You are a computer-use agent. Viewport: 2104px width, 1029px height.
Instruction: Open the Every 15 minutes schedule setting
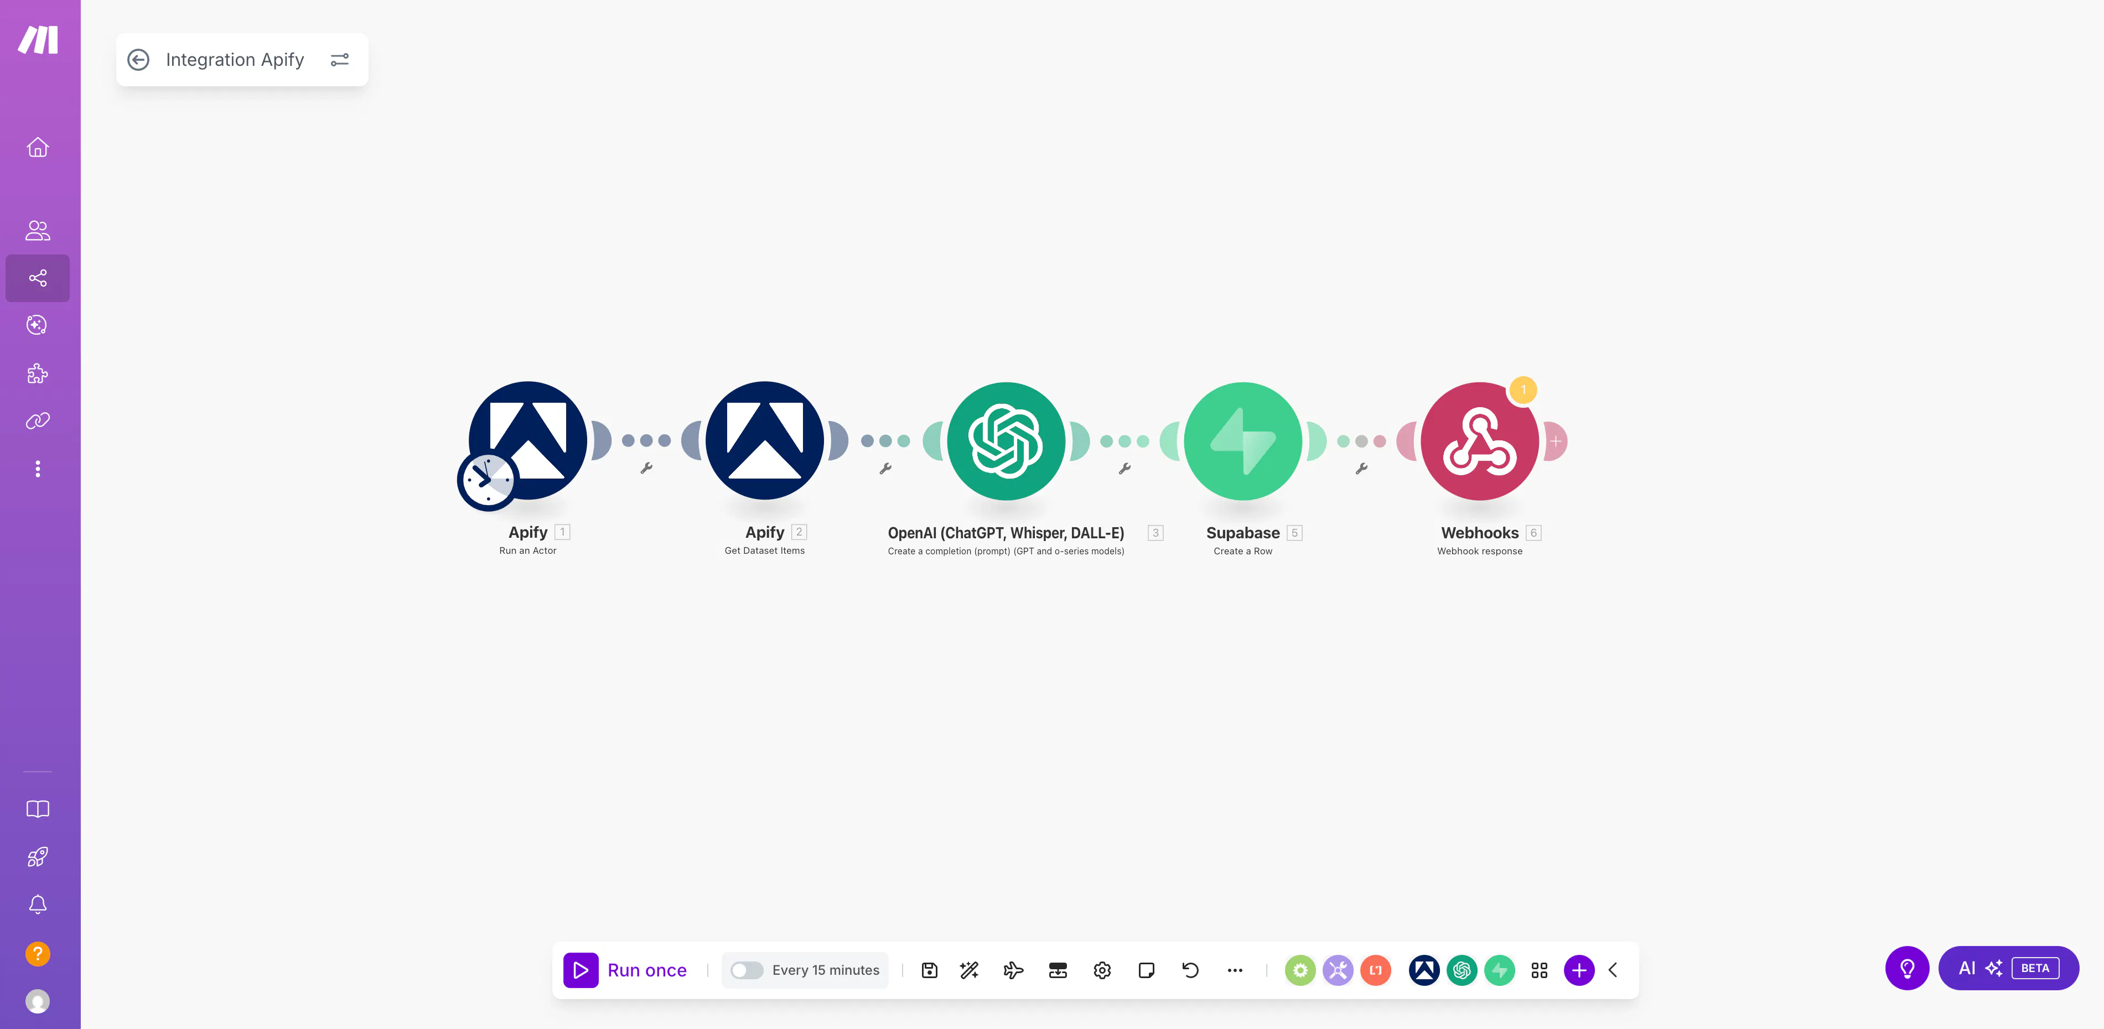click(x=826, y=970)
